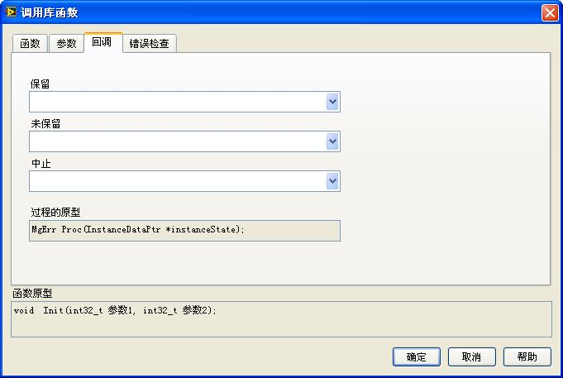Select the 回调 tab

tap(103, 42)
